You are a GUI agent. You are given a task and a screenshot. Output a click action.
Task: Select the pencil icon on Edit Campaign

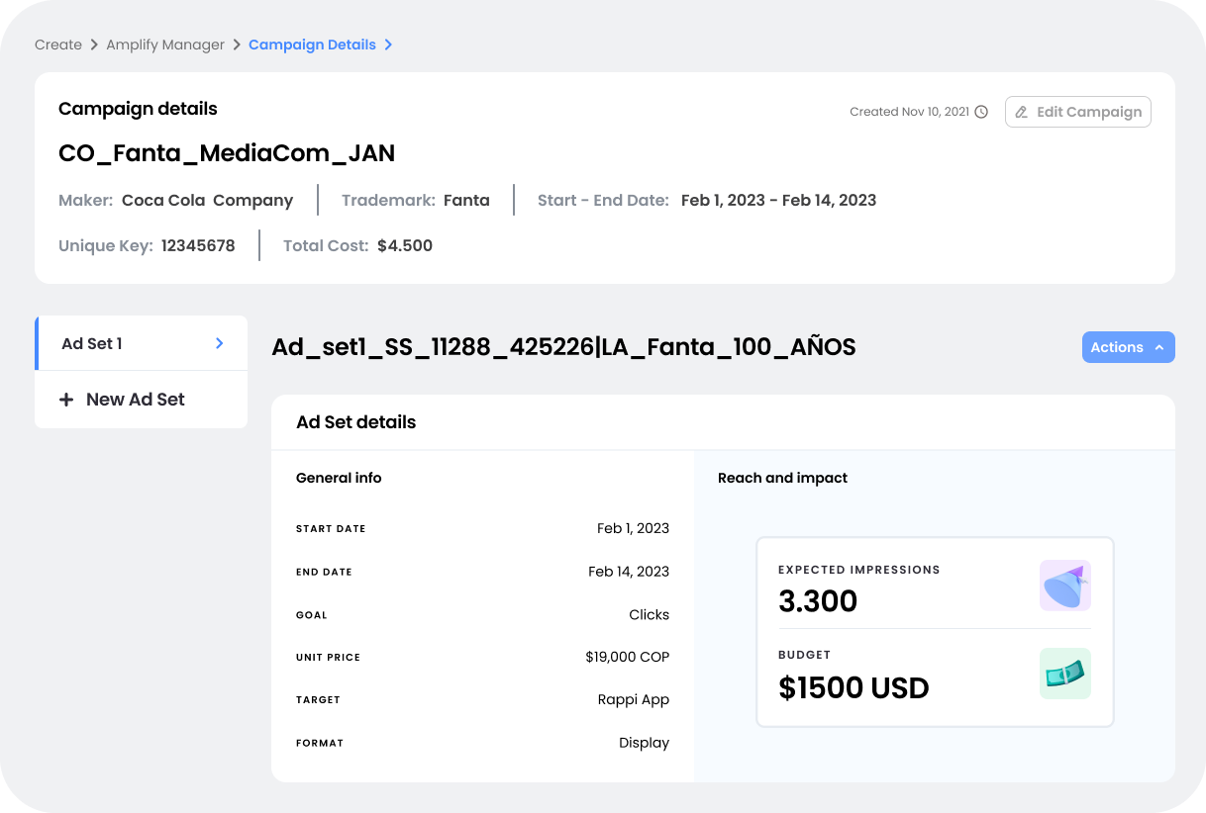coord(1022,112)
